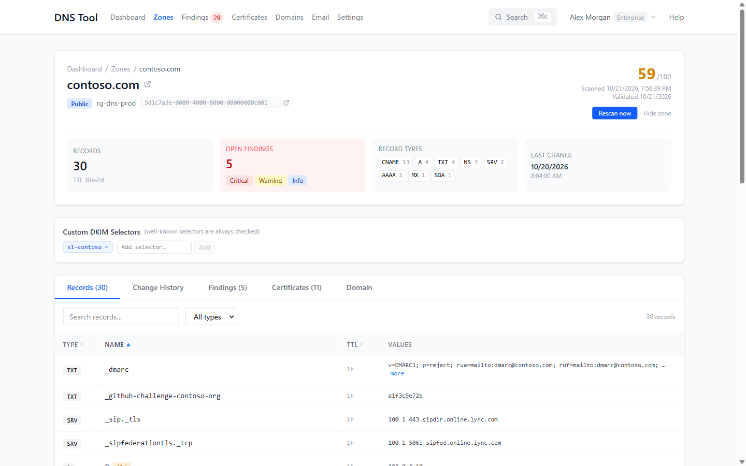This screenshot has width=746, height=466.
Task: Click the DNS Tool logo
Action: tap(76, 18)
